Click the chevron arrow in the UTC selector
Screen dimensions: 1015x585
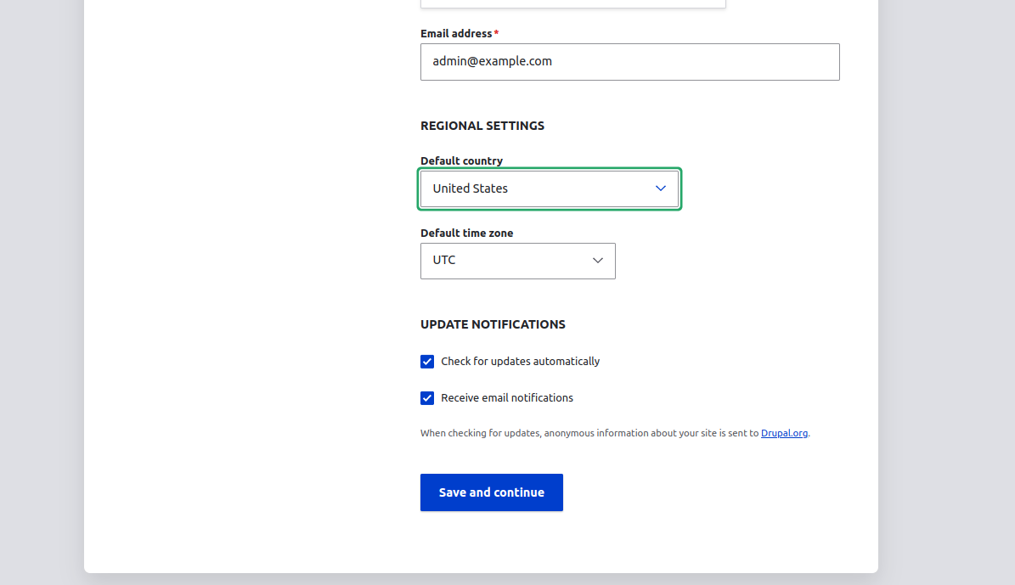[x=598, y=261]
